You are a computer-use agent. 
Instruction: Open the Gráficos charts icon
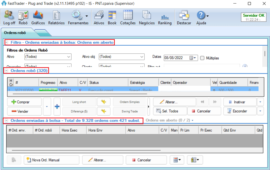(x=38, y=15)
